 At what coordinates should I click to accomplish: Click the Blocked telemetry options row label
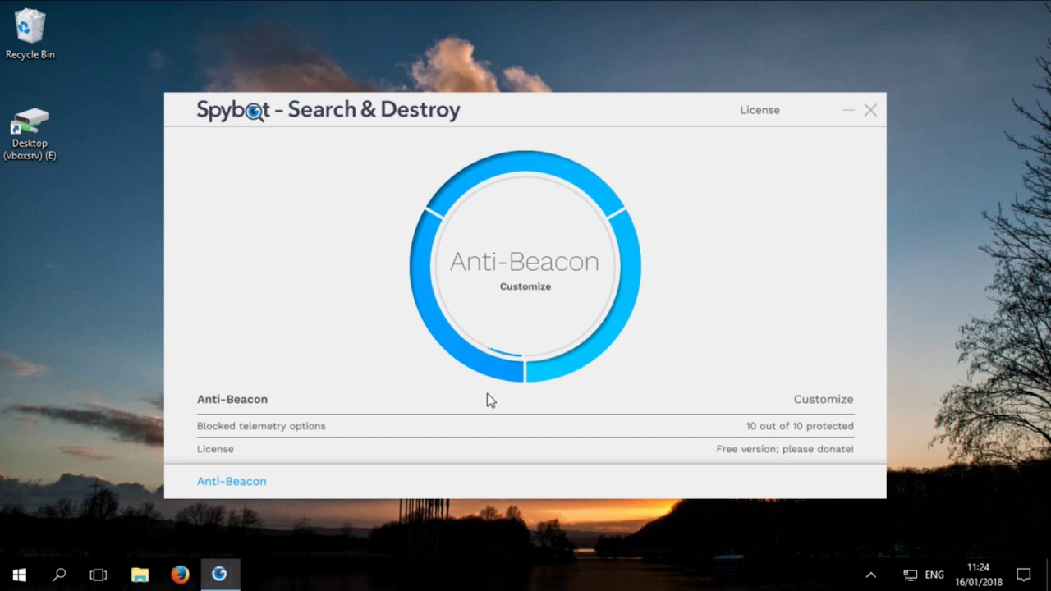point(261,426)
